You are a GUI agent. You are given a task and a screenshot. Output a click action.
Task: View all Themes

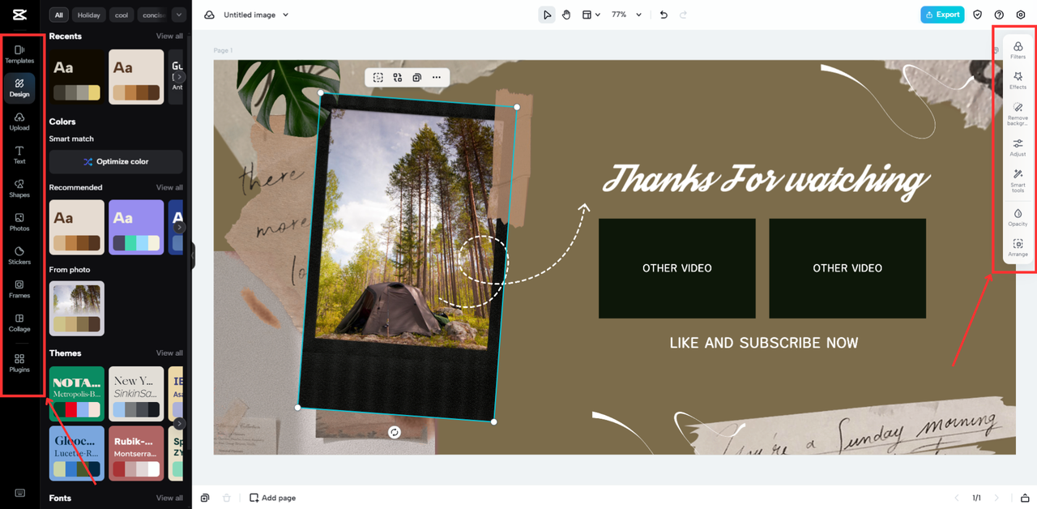click(x=169, y=353)
